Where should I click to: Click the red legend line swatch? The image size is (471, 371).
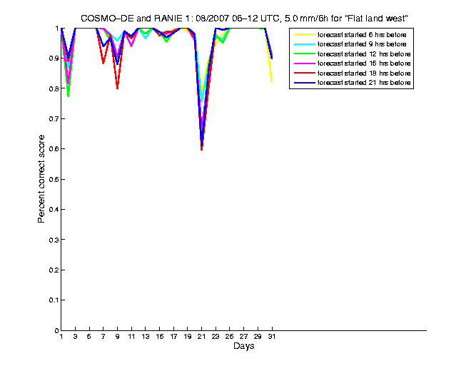304,73
